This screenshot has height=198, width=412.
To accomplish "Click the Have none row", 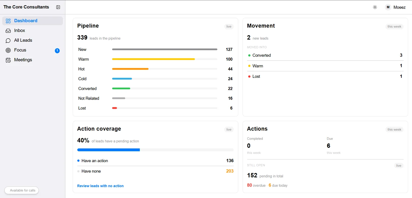I will (x=155, y=171).
